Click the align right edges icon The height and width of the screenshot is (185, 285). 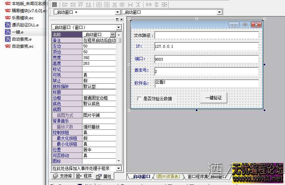(x=72, y=5)
